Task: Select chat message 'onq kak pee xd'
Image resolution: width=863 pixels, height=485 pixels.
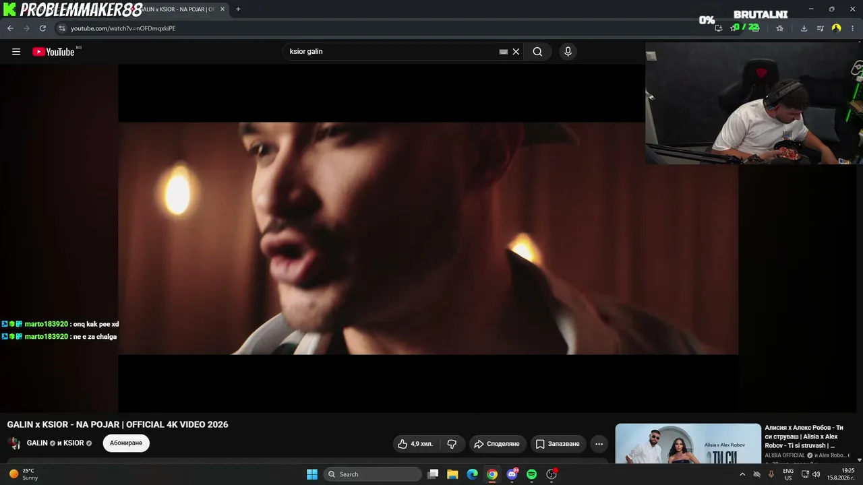Action: pos(94,324)
